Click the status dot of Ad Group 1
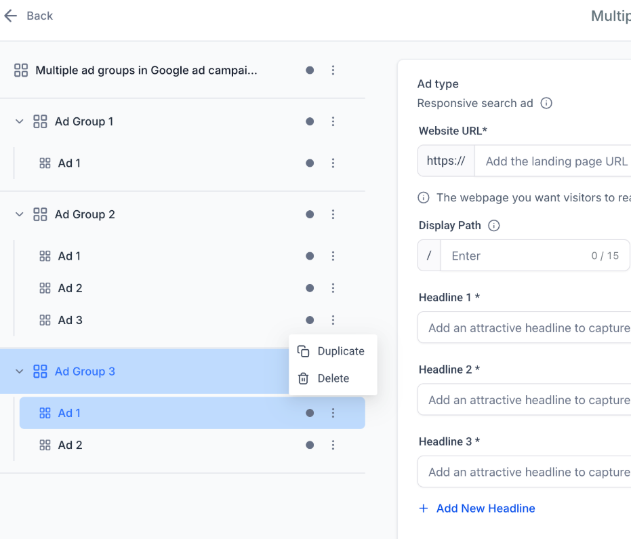The height and width of the screenshot is (539, 631). 310,121
